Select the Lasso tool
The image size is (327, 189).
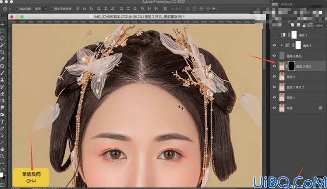[x=2, y=38]
